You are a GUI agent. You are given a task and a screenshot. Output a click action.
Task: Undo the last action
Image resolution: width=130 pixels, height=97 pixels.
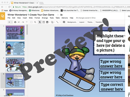click(19, 22)
